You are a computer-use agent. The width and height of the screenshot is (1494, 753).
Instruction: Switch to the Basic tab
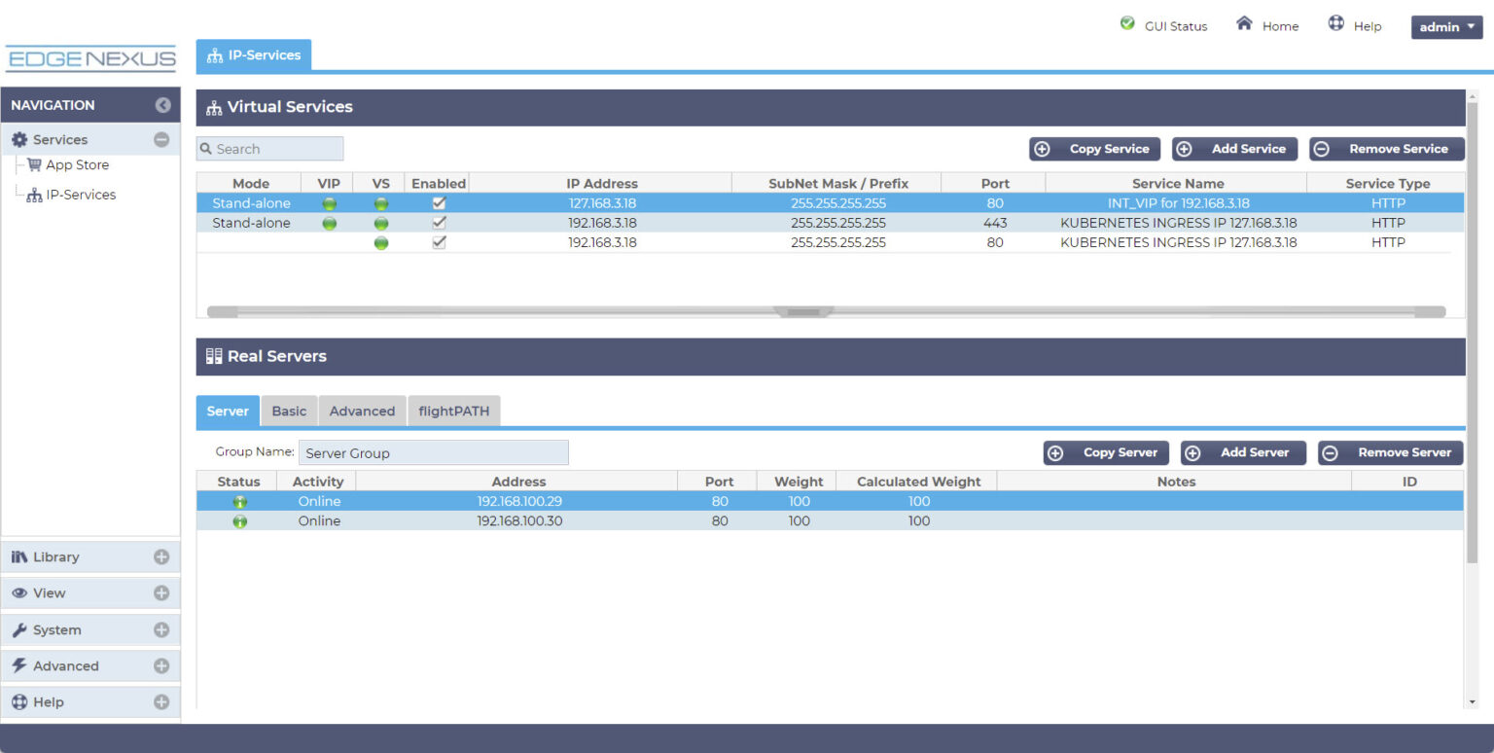click(289, 411)
